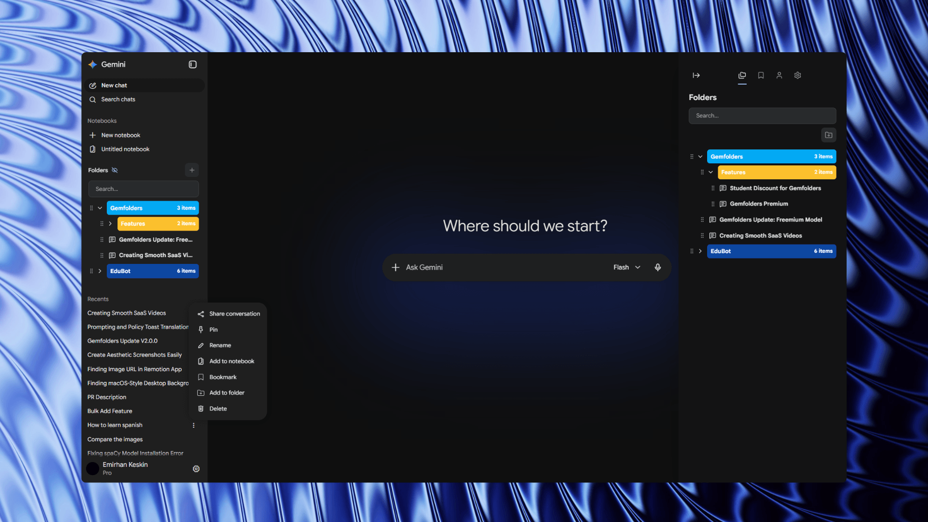Choose Share conversation from context menu
928x522 pixels.
tap(228, 314)
